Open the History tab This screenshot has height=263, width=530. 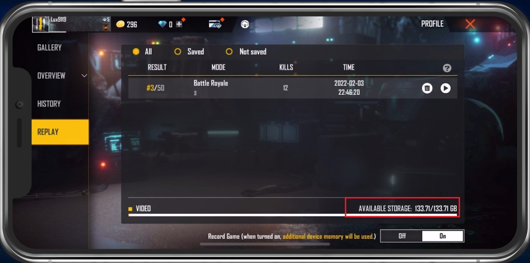pyautogui.click(x=49, y=104)
